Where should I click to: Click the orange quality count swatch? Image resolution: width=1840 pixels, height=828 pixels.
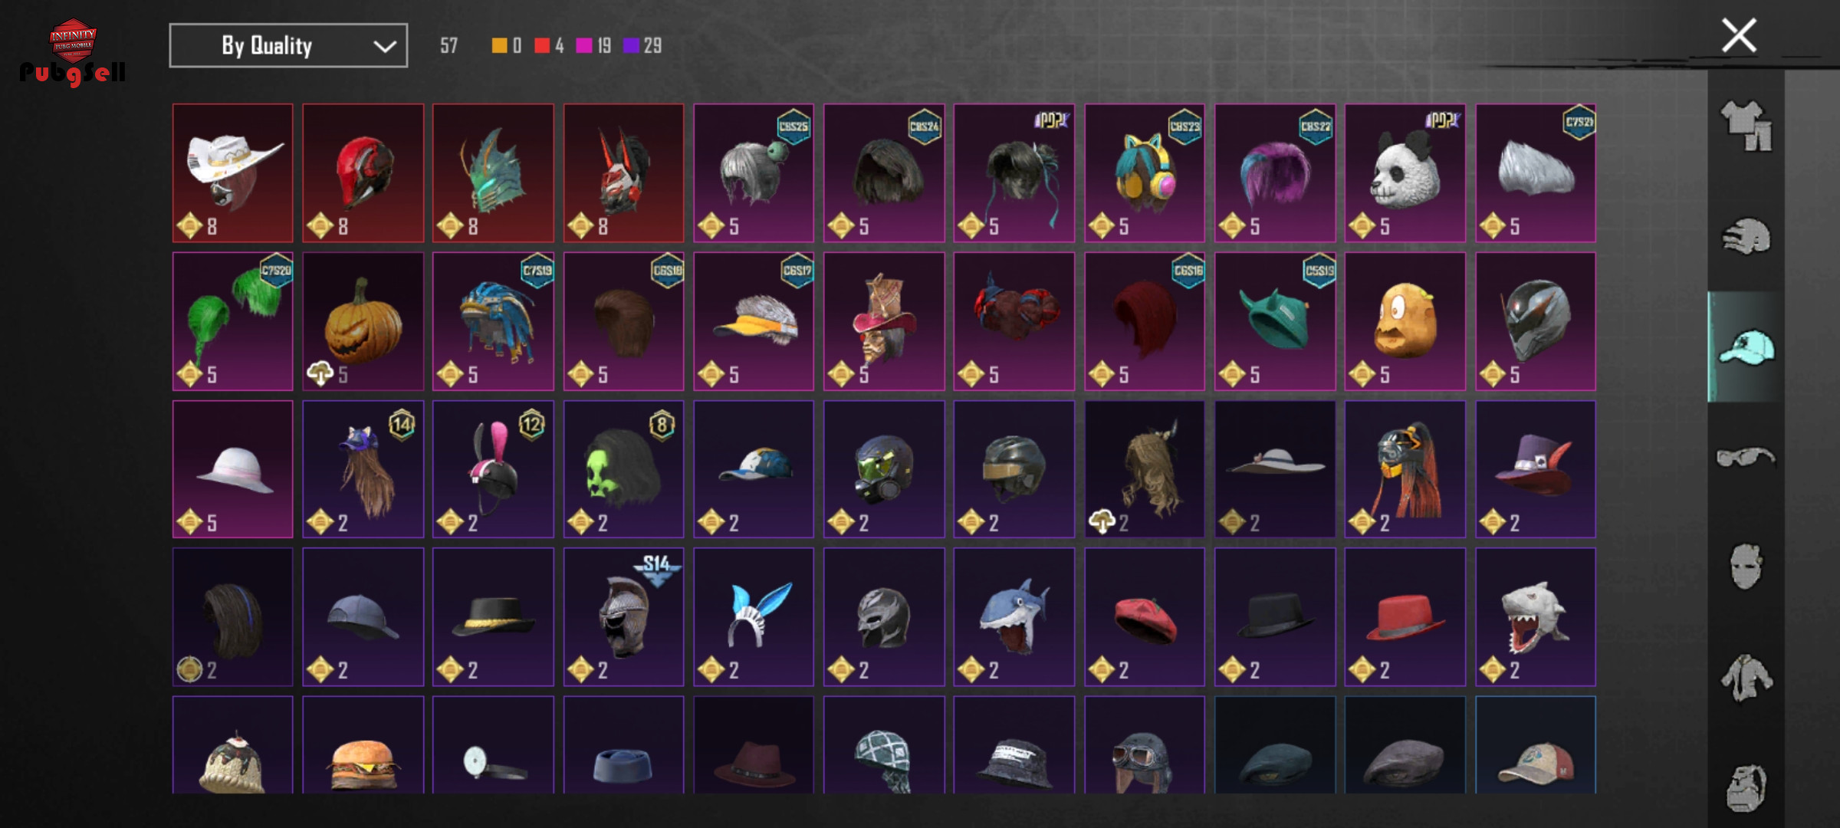[x=499, y=46]
